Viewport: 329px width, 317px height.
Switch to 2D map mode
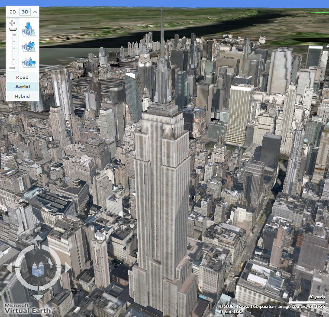tap(13, 11)
